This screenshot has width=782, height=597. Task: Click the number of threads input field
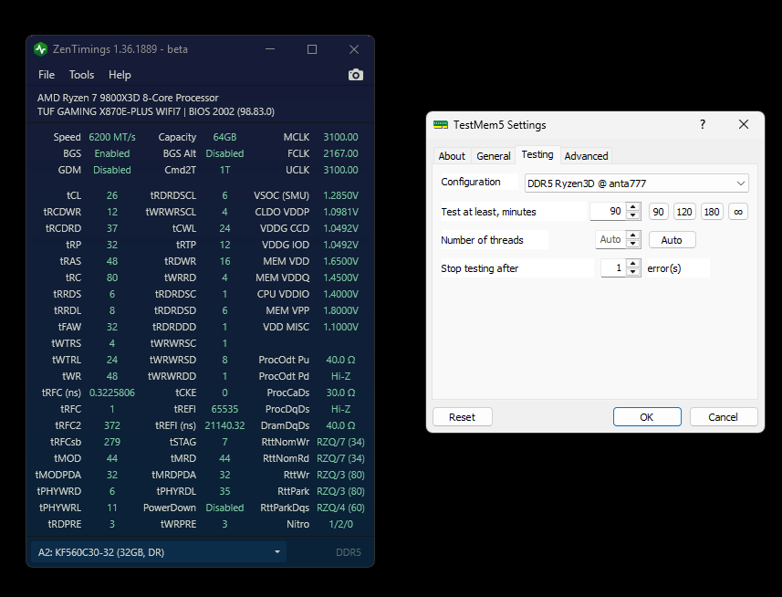pyautogui.click(x=611, y=239)
